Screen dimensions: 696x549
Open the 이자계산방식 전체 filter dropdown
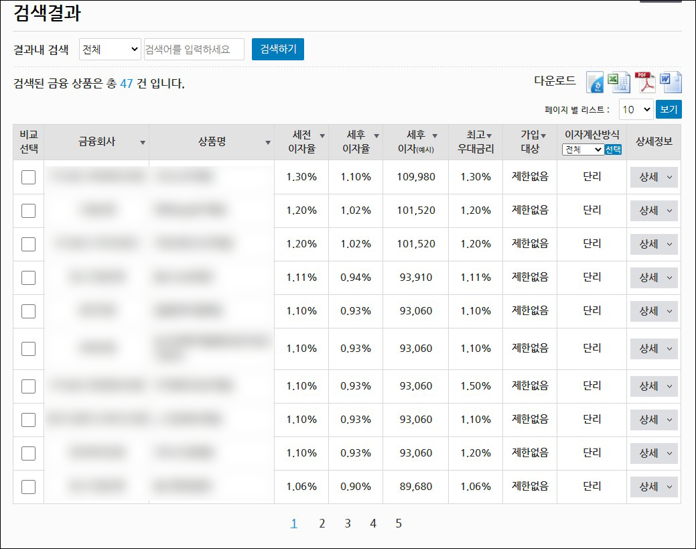(582, 149)
